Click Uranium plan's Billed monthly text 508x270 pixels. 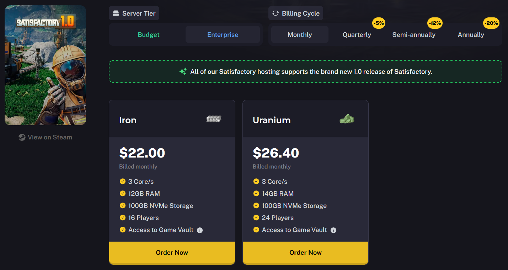click(x=272, y=167)
